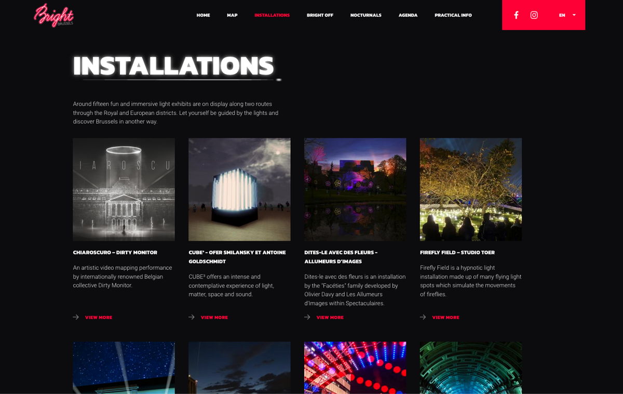The image size is (623, 394).
Task: Open the teal tunnel thumbnail
Action: pos(471,367)
